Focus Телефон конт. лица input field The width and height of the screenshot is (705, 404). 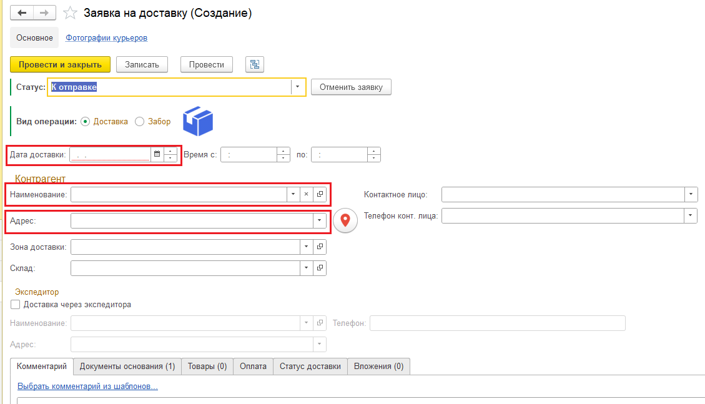pyautogui.click(x=563, y=215)
